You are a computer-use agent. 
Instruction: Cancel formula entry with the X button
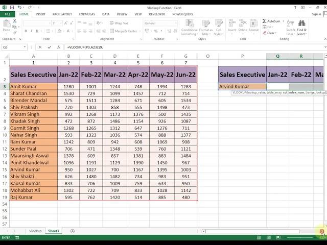(x=40, y=47)
